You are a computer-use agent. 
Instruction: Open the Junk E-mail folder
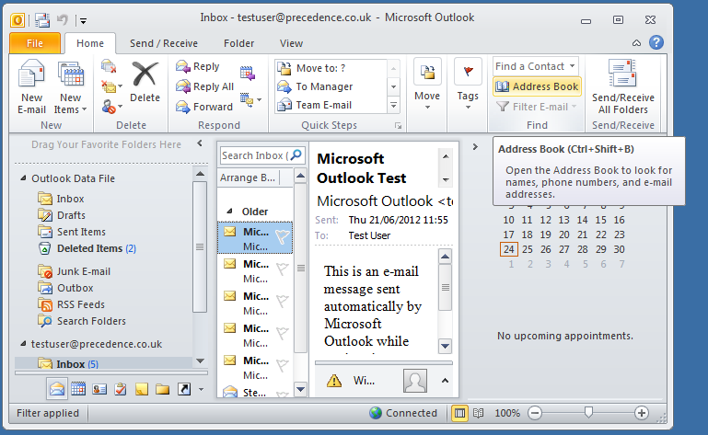click(x=74, y=271)
